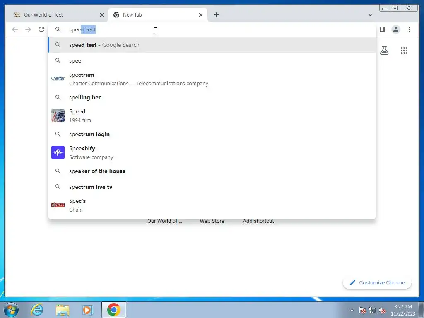Open Action Center flag icon in tray
This screenshot has height=318, width=424.
(362, 310)
